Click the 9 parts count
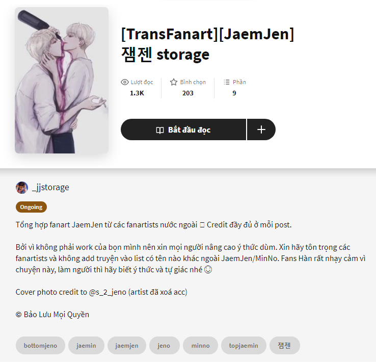 pos(234,93)
